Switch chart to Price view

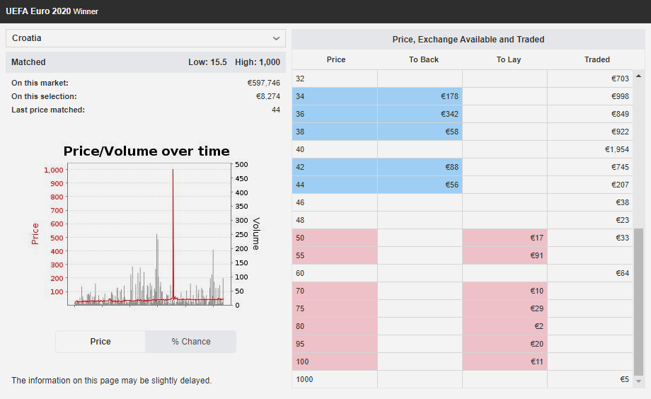pos(100,342)
